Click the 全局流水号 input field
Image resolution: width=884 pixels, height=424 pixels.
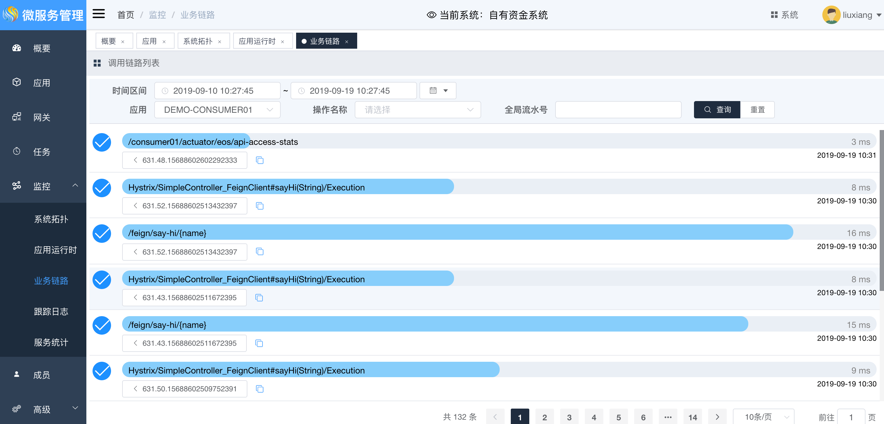pyautogui.click(x=618, y=110)
